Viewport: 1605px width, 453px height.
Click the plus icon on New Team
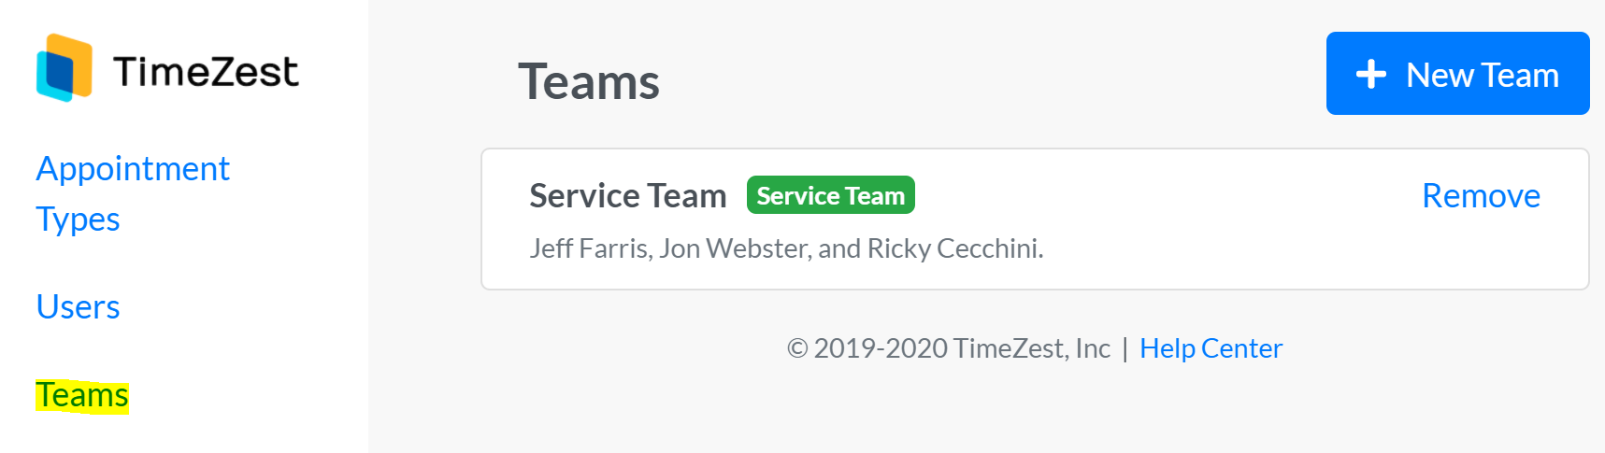click(1371, 74)
